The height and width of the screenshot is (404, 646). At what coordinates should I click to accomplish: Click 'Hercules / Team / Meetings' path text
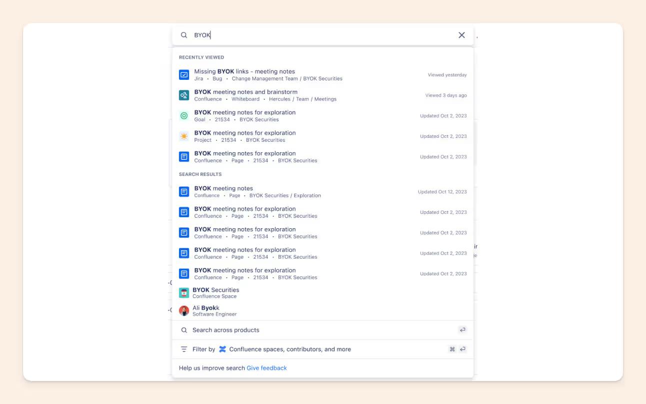(302, 99)
